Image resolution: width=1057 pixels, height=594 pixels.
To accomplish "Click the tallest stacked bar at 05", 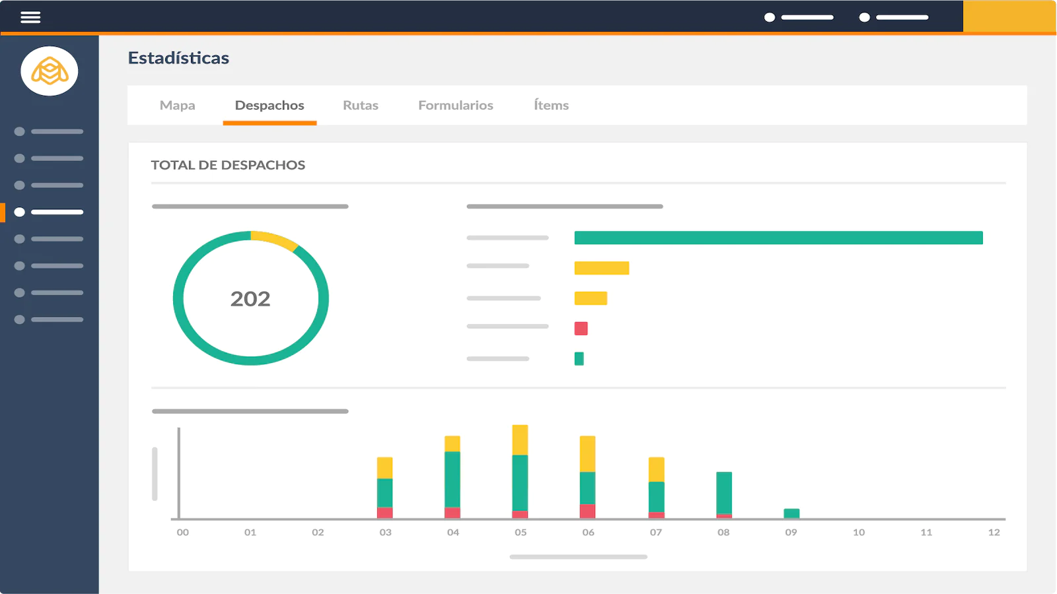I will coord(520,472).
